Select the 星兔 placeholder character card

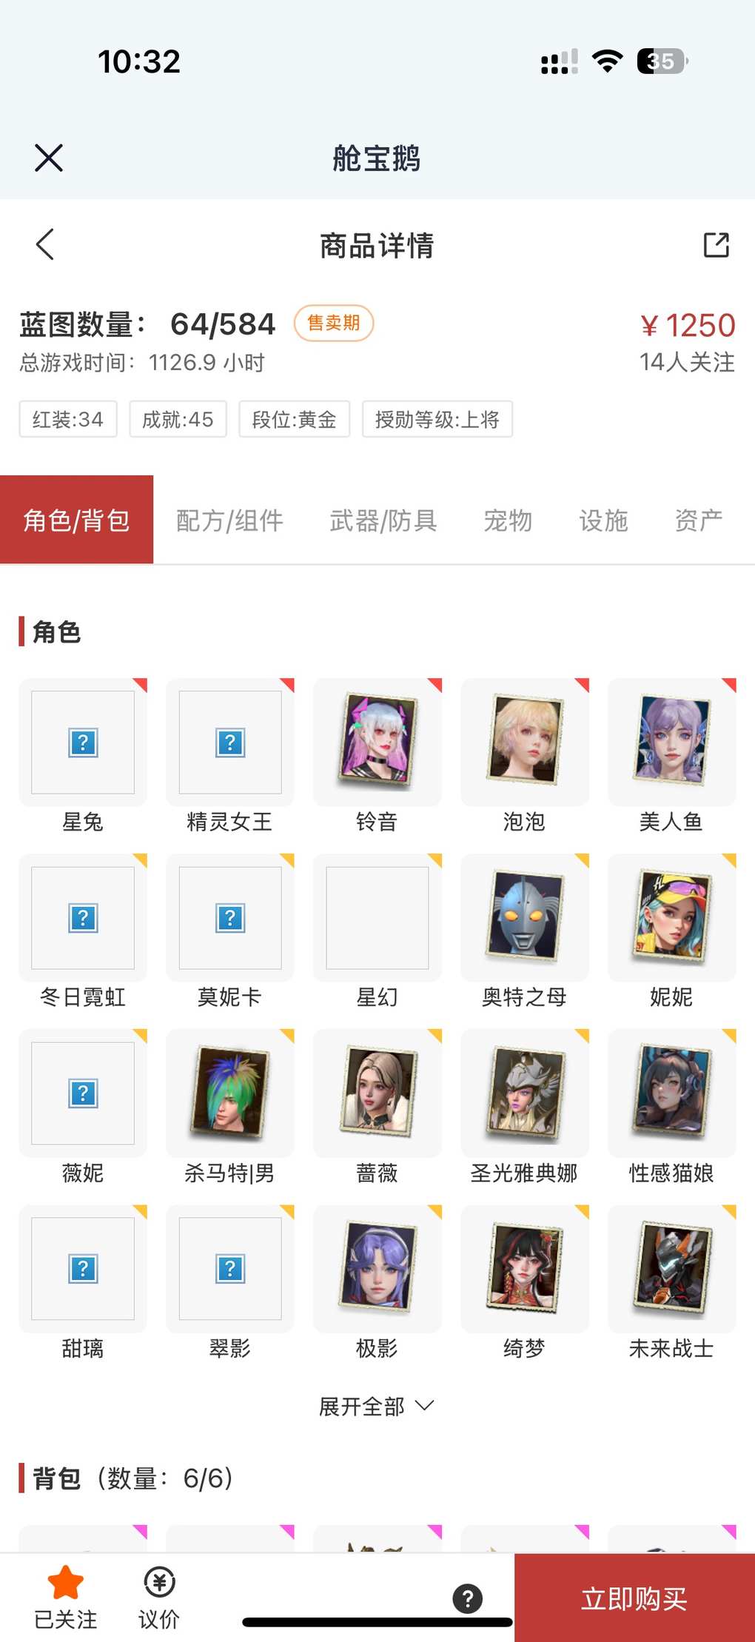point(83,741)
